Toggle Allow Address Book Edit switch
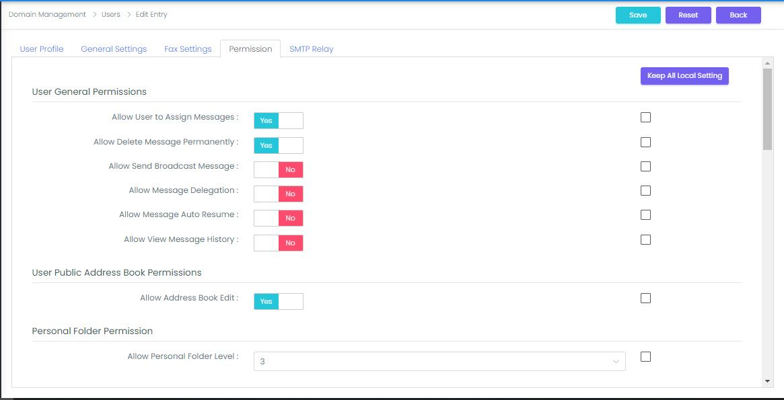The image size is (784, 400). [x=279, y=302]
